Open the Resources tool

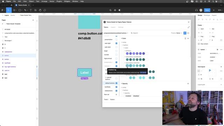pyautogui.click(x=35, y=10)
